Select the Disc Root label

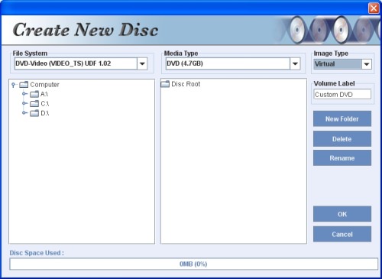[186, 84]
